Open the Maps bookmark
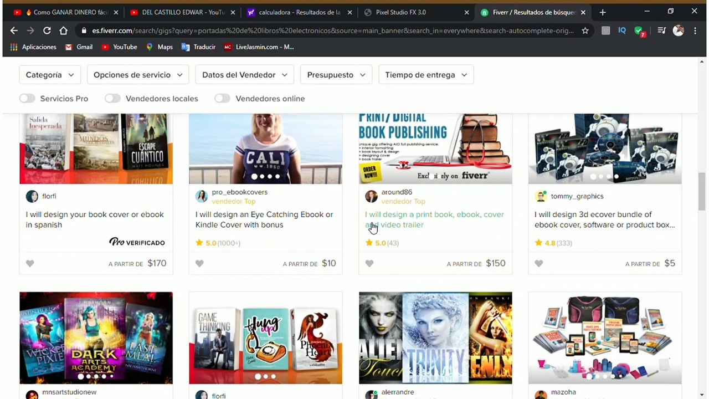 click(160, 47)
